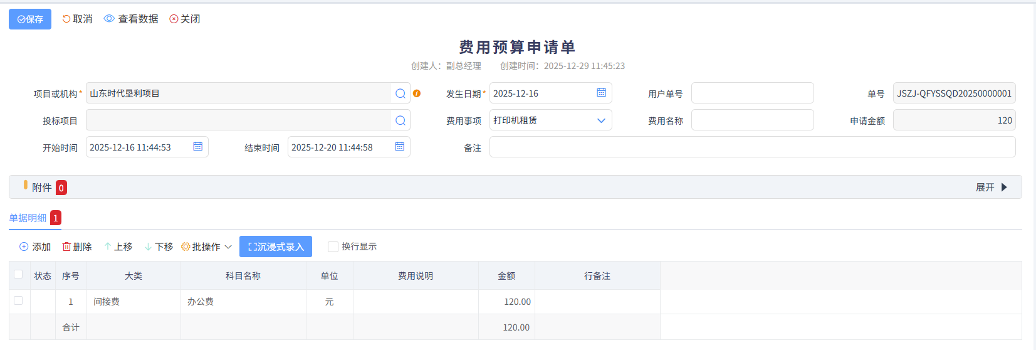Expand the 批操作 dropdown menu

click(x=206, y=247)
